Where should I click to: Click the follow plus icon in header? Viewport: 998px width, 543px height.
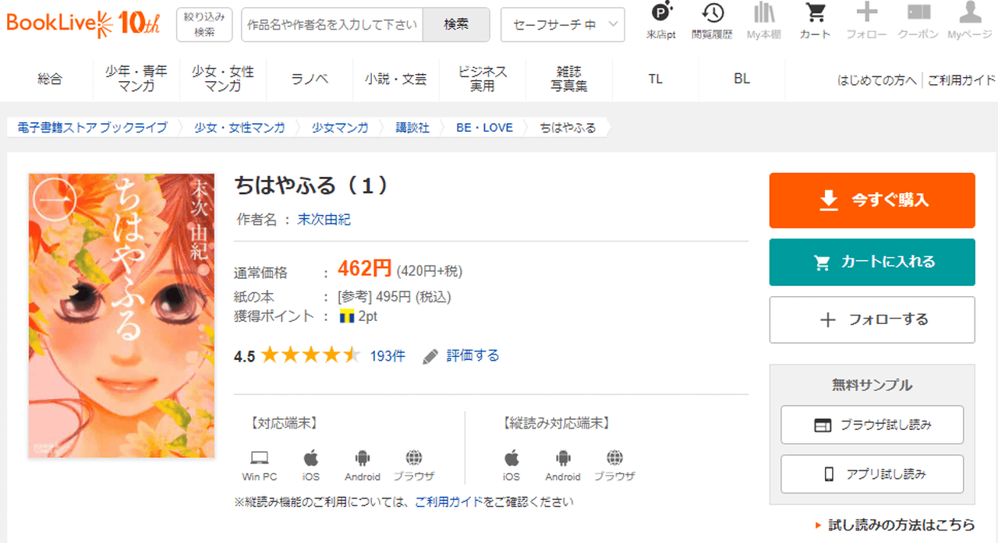click(x=866, y=14)
